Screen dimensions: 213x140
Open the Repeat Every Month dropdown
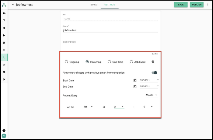click(x=152, y=95)
